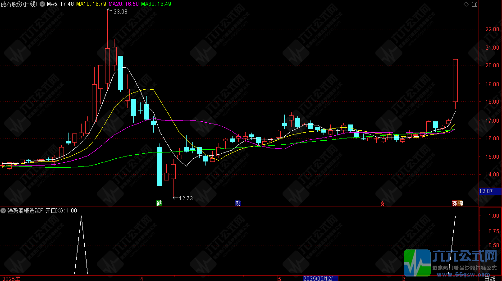Click the yellow MA10 label
The image size is (502, 281).
[x=91, y=4]
